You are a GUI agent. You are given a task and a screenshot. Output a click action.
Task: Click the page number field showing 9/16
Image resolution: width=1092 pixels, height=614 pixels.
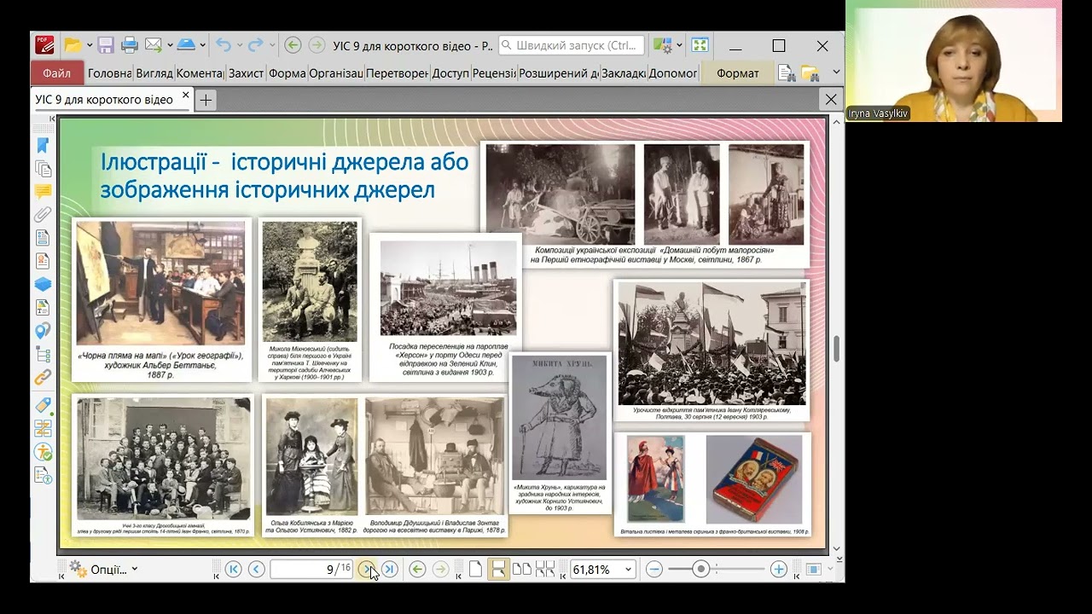click(311, 570)
